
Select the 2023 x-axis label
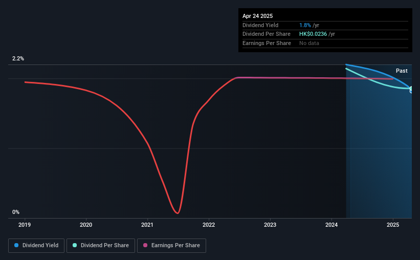270,225
